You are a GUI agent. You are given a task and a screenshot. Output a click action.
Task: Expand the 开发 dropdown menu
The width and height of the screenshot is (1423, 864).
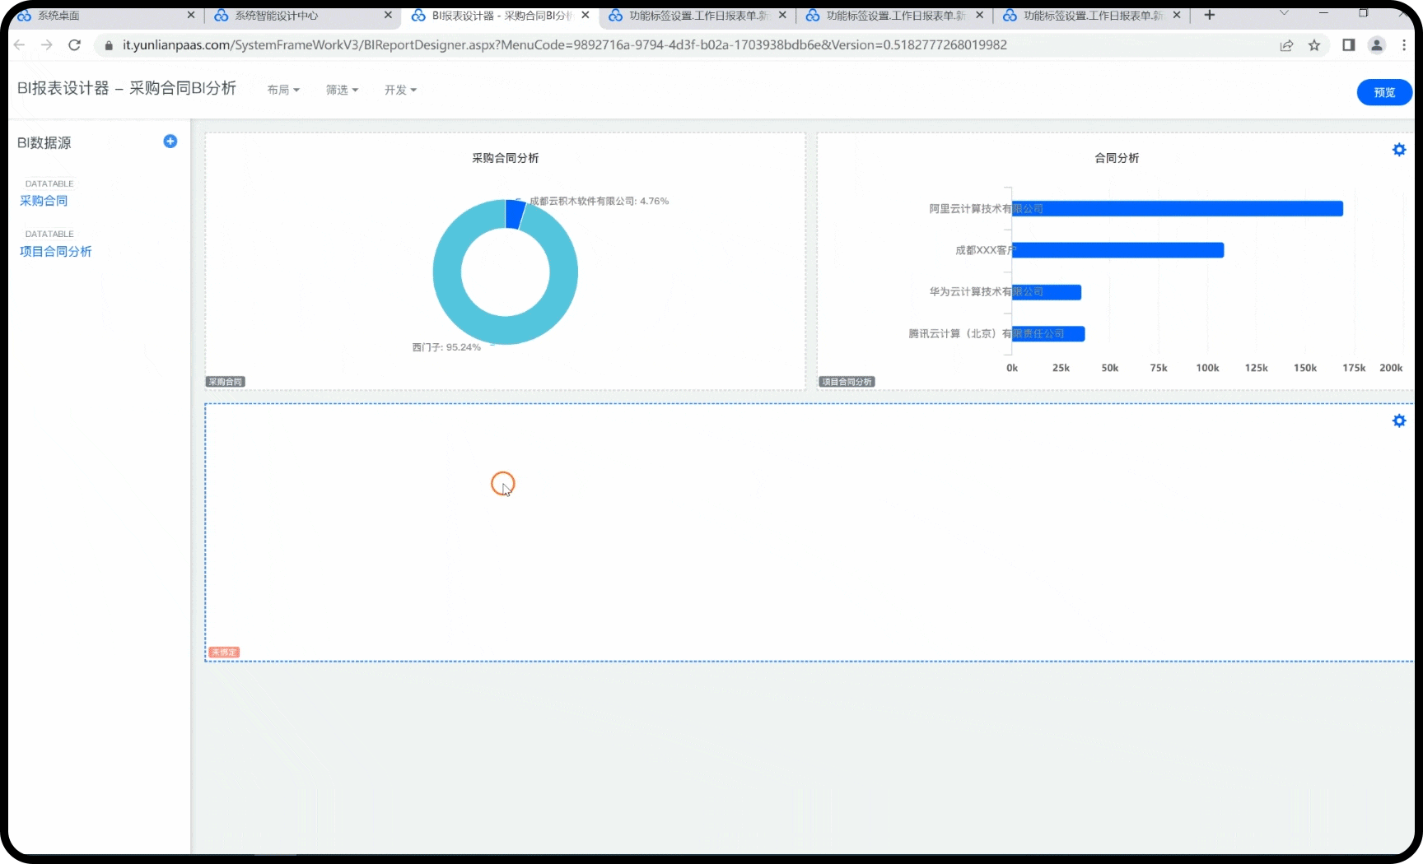(400, 90)
